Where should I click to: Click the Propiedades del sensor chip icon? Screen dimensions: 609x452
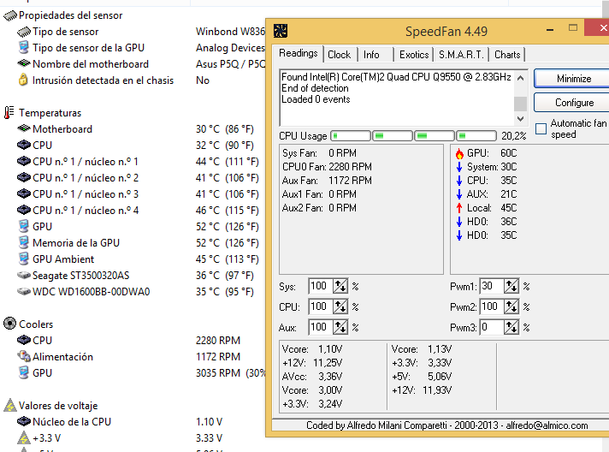coord(10,15)
